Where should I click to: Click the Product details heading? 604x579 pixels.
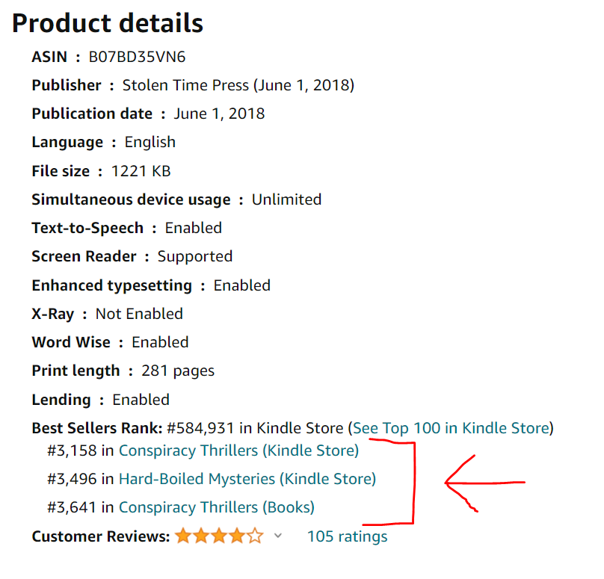coord(108,23)
